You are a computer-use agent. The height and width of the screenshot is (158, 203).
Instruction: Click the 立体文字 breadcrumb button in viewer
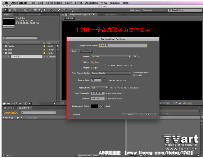(69, 19)
